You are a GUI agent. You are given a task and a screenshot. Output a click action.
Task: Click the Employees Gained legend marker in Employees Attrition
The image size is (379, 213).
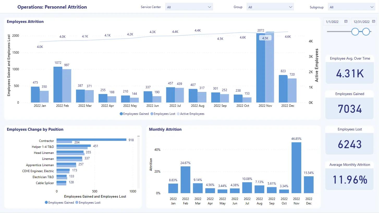pos(121,114)
